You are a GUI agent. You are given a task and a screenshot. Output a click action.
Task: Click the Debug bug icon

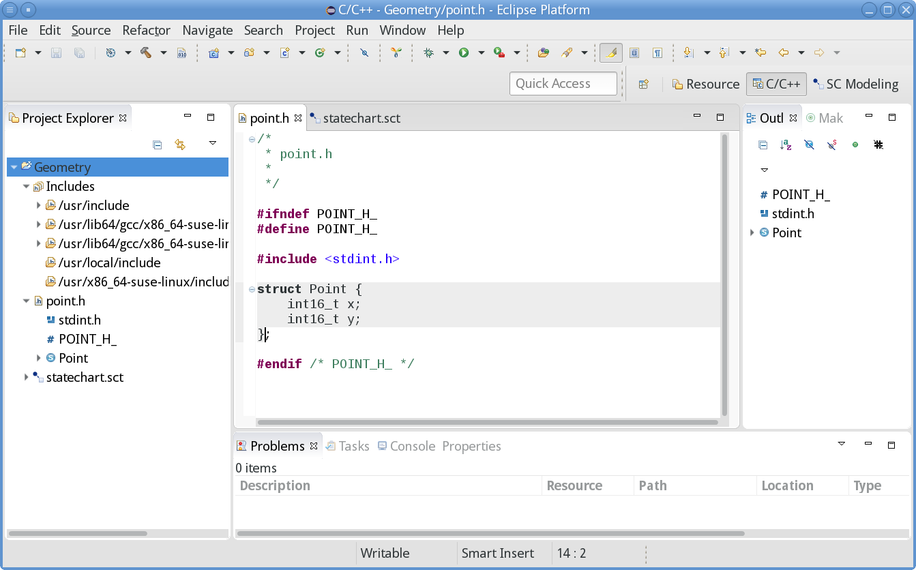pos(428,52)
